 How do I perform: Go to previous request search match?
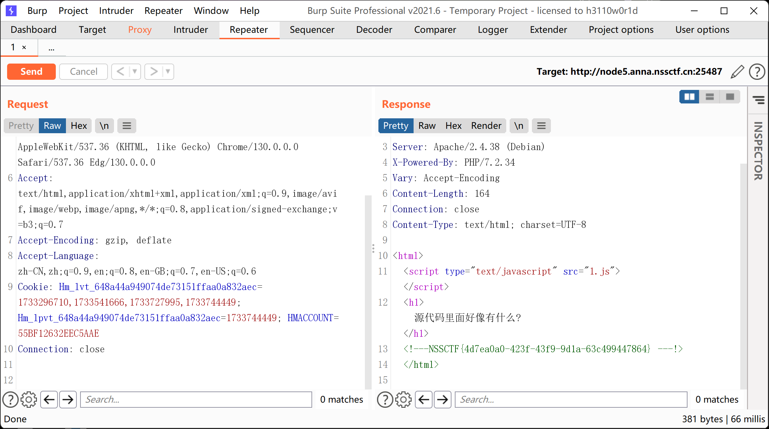point(49,400)
